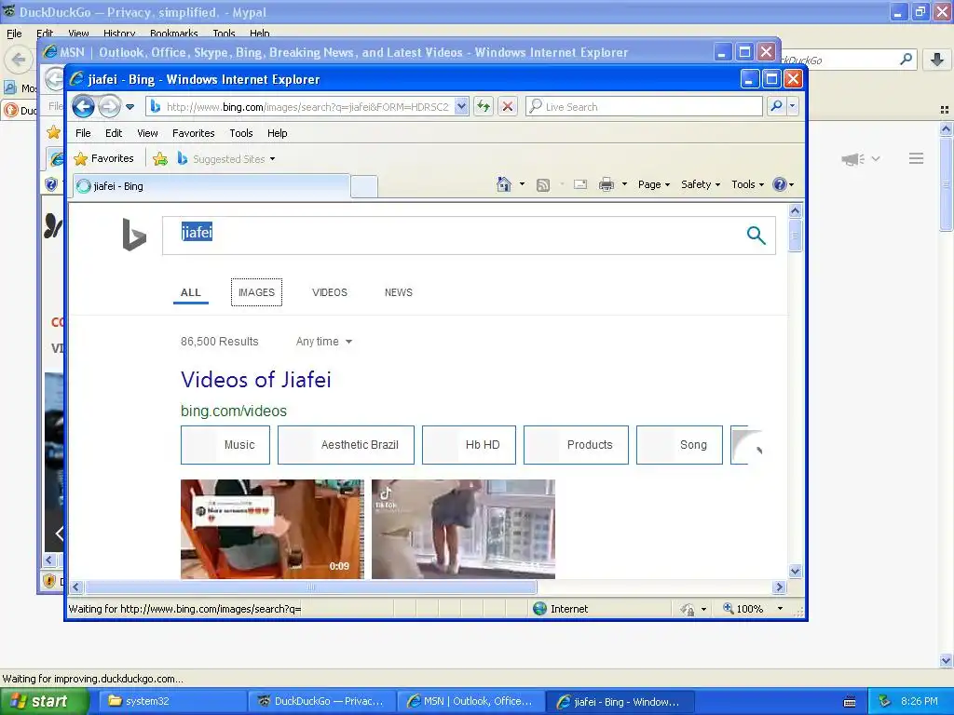Screen dimensions: 954x715
Task: Click in the Live Search input box
Action: 644,107
